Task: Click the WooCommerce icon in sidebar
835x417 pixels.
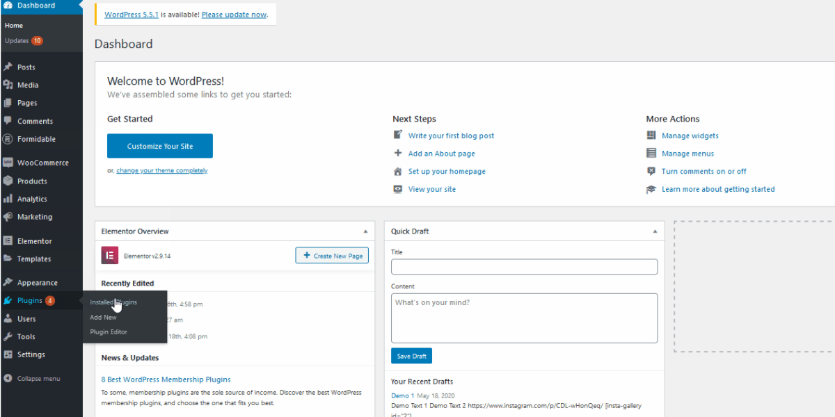Action: pyautogui.click(x=8, y=163)
